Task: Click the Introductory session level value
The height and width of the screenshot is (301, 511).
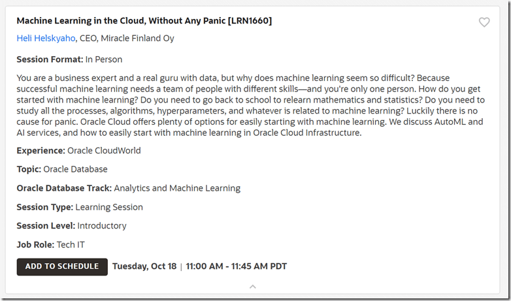Action: (x=102, y=226)
